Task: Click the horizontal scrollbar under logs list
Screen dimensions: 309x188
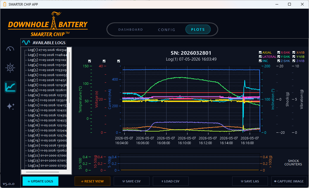Action: pos(42,172)
